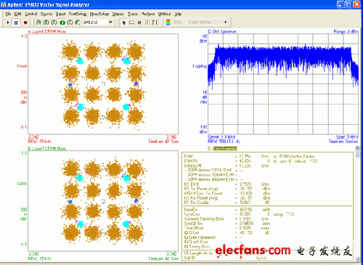Open the Trace menu
The image size is (363, 265).
click(x=133, y=14)
